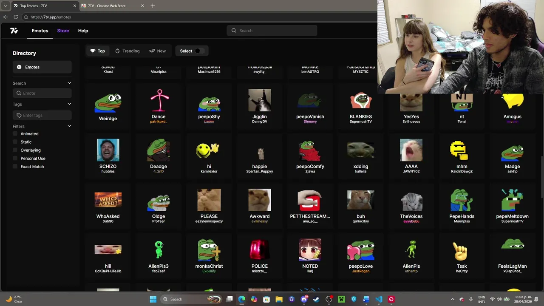Screen dimensions: 544x306
Task: Select the PETTHESTREAMER emote
Action: click(x=310, y=207)
